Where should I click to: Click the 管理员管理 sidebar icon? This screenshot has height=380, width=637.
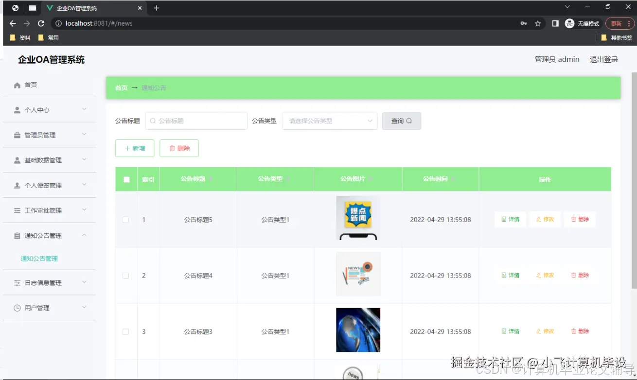[x=17, y=135]
